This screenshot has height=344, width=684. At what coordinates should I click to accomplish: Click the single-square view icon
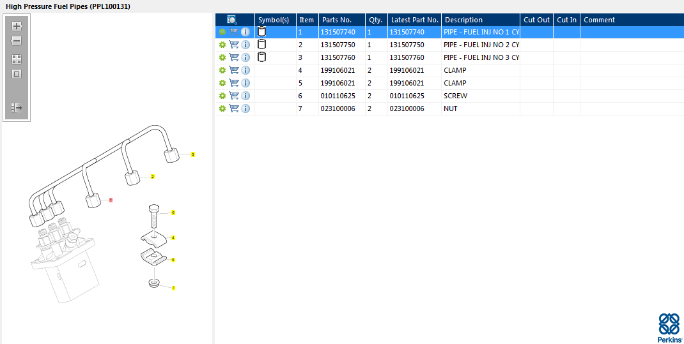17,74
